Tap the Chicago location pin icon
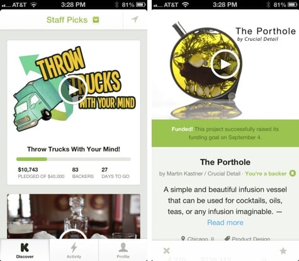The height and width of the screenshot is (261, 299). pyautogui.click(x=183, y=238)
